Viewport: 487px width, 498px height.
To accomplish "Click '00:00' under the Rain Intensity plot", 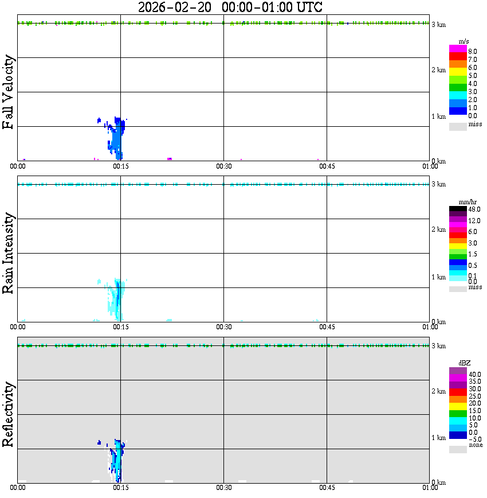I will pyautogui.click(x=18, y=327).
